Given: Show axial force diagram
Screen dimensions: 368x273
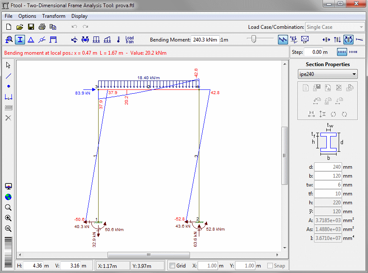Looking at the screenshot, I should (326, 39).
